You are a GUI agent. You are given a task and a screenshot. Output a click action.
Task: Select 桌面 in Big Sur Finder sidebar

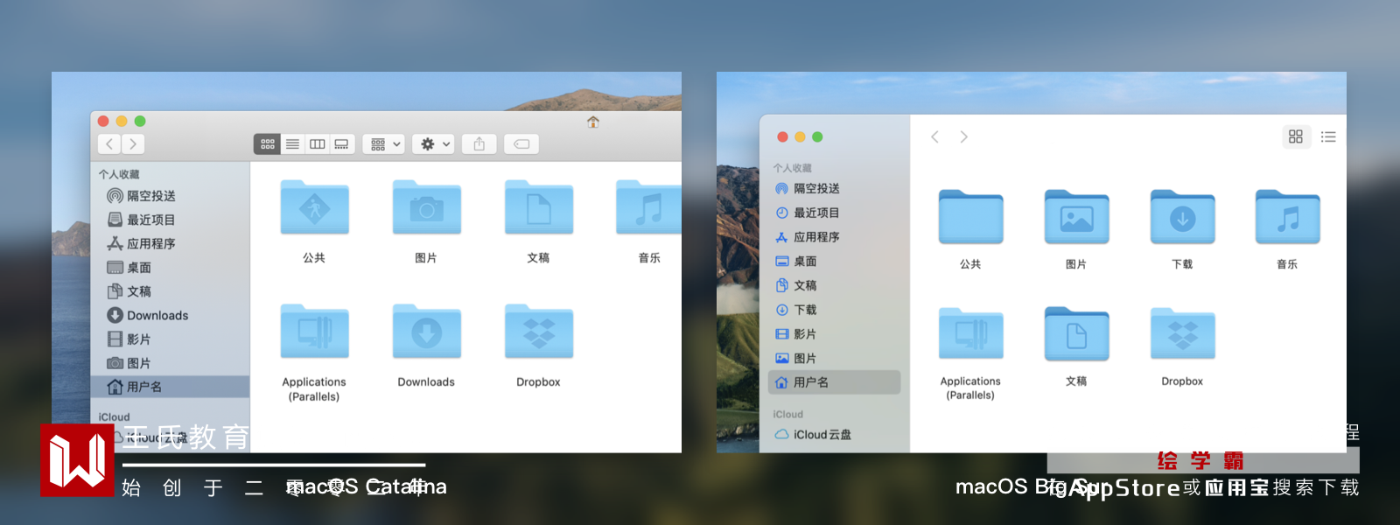796,262
